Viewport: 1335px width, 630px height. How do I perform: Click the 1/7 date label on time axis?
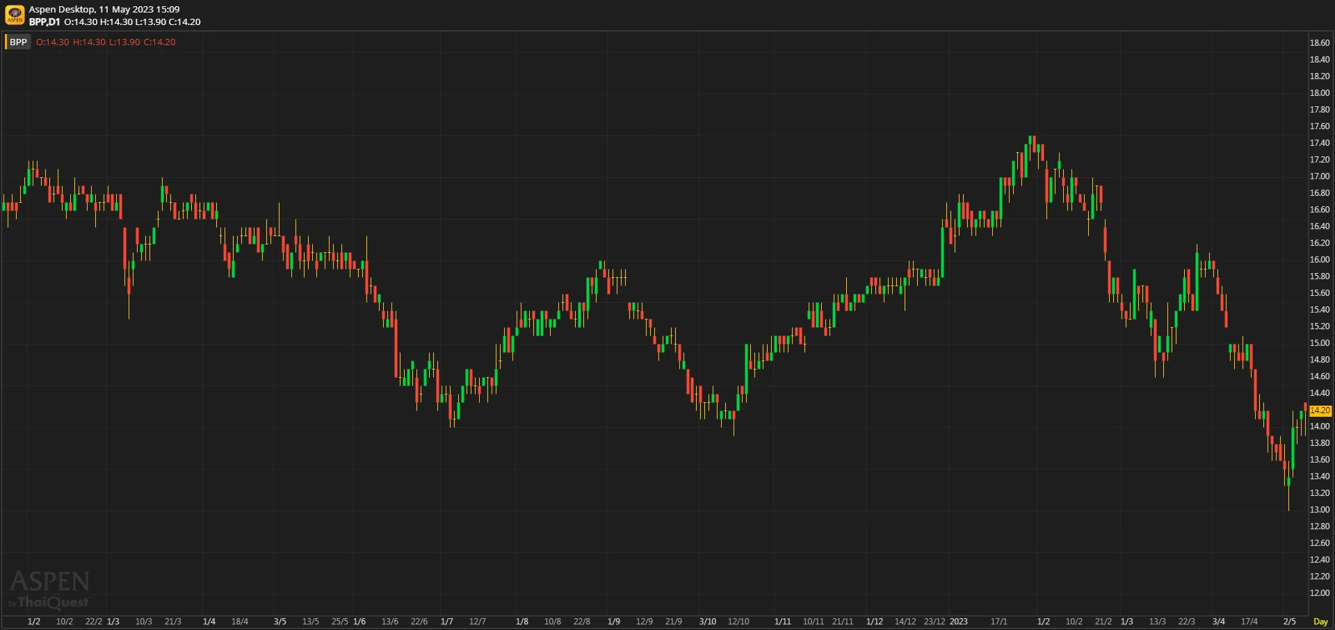(x=447, y=622)
